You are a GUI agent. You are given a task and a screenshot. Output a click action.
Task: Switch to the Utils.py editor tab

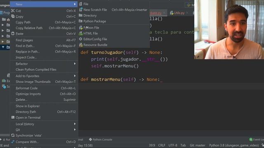179,13
